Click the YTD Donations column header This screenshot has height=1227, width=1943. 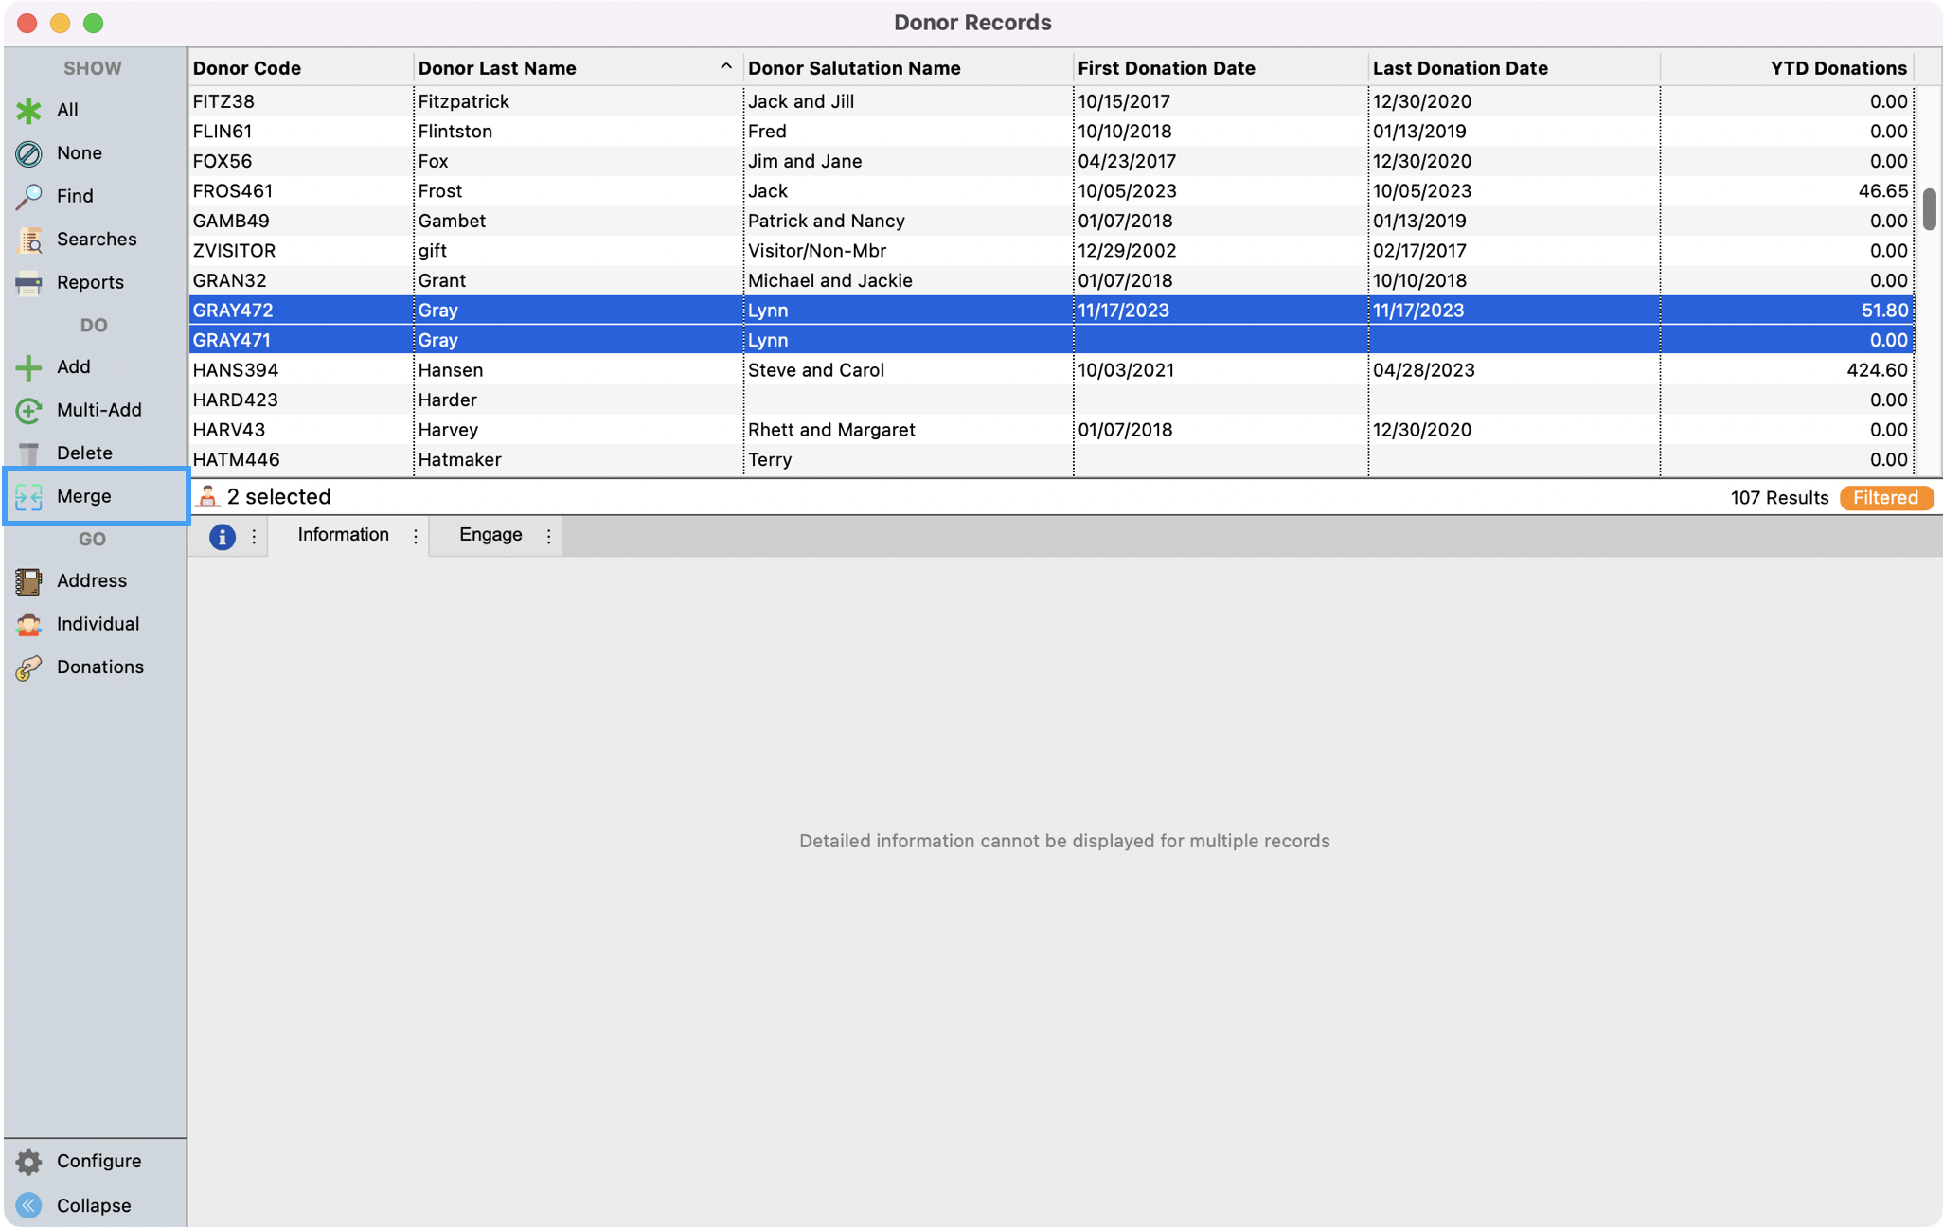(1837, 68)
